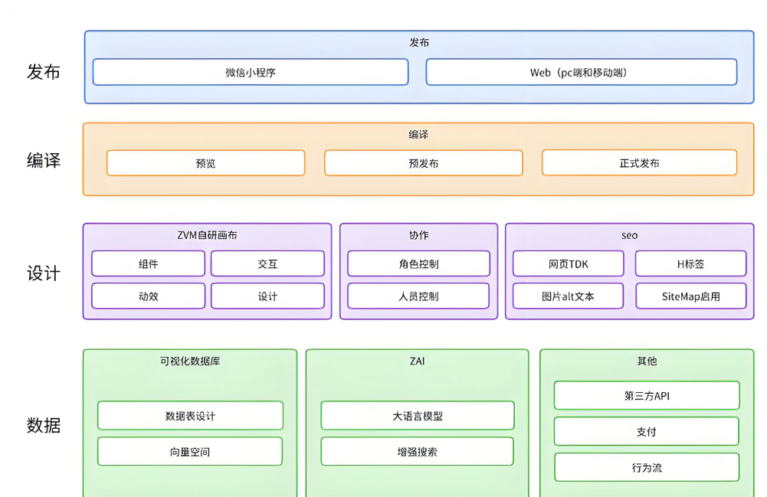
Task: Open the 数据表设计 box
Action: (189, 415)
